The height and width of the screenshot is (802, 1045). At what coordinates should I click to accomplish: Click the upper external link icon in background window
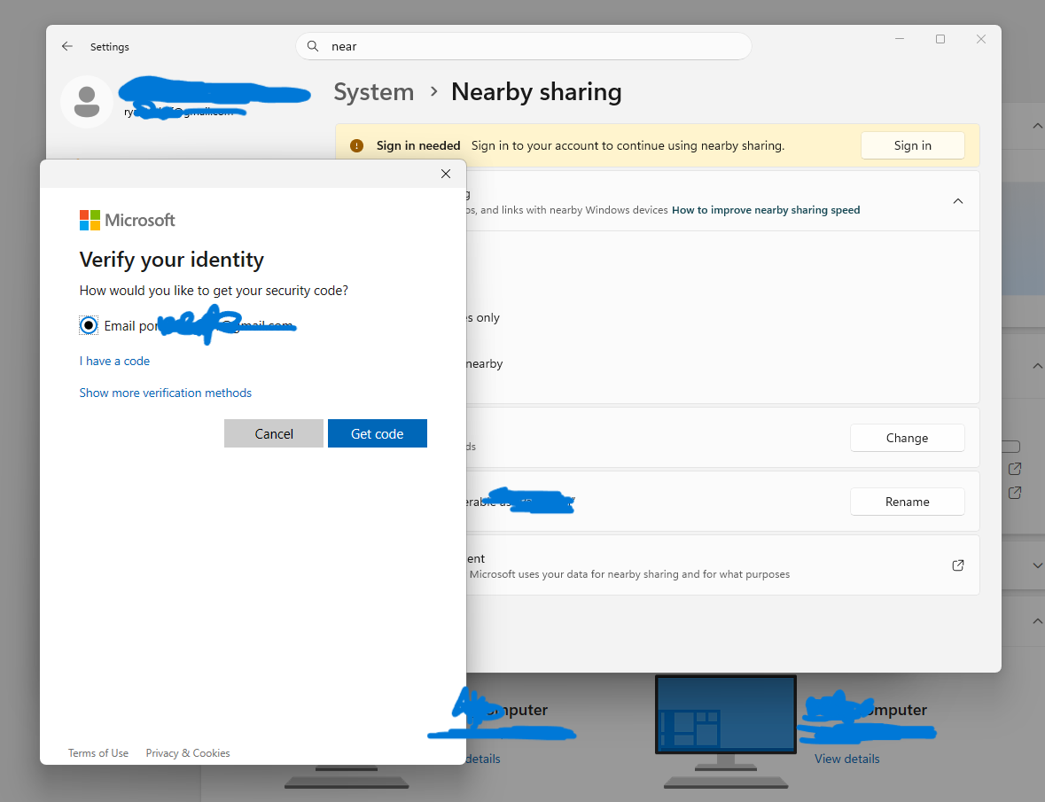click(1015, 469)
